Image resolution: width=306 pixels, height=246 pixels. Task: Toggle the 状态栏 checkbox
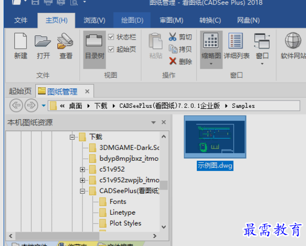111,37
